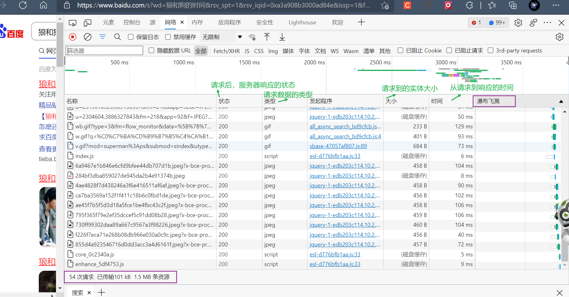Image resolution: width=569 pixels, height=297 pixels.
Task: Toggle hide data URL checkbox
Action: [x=151, y=50]
